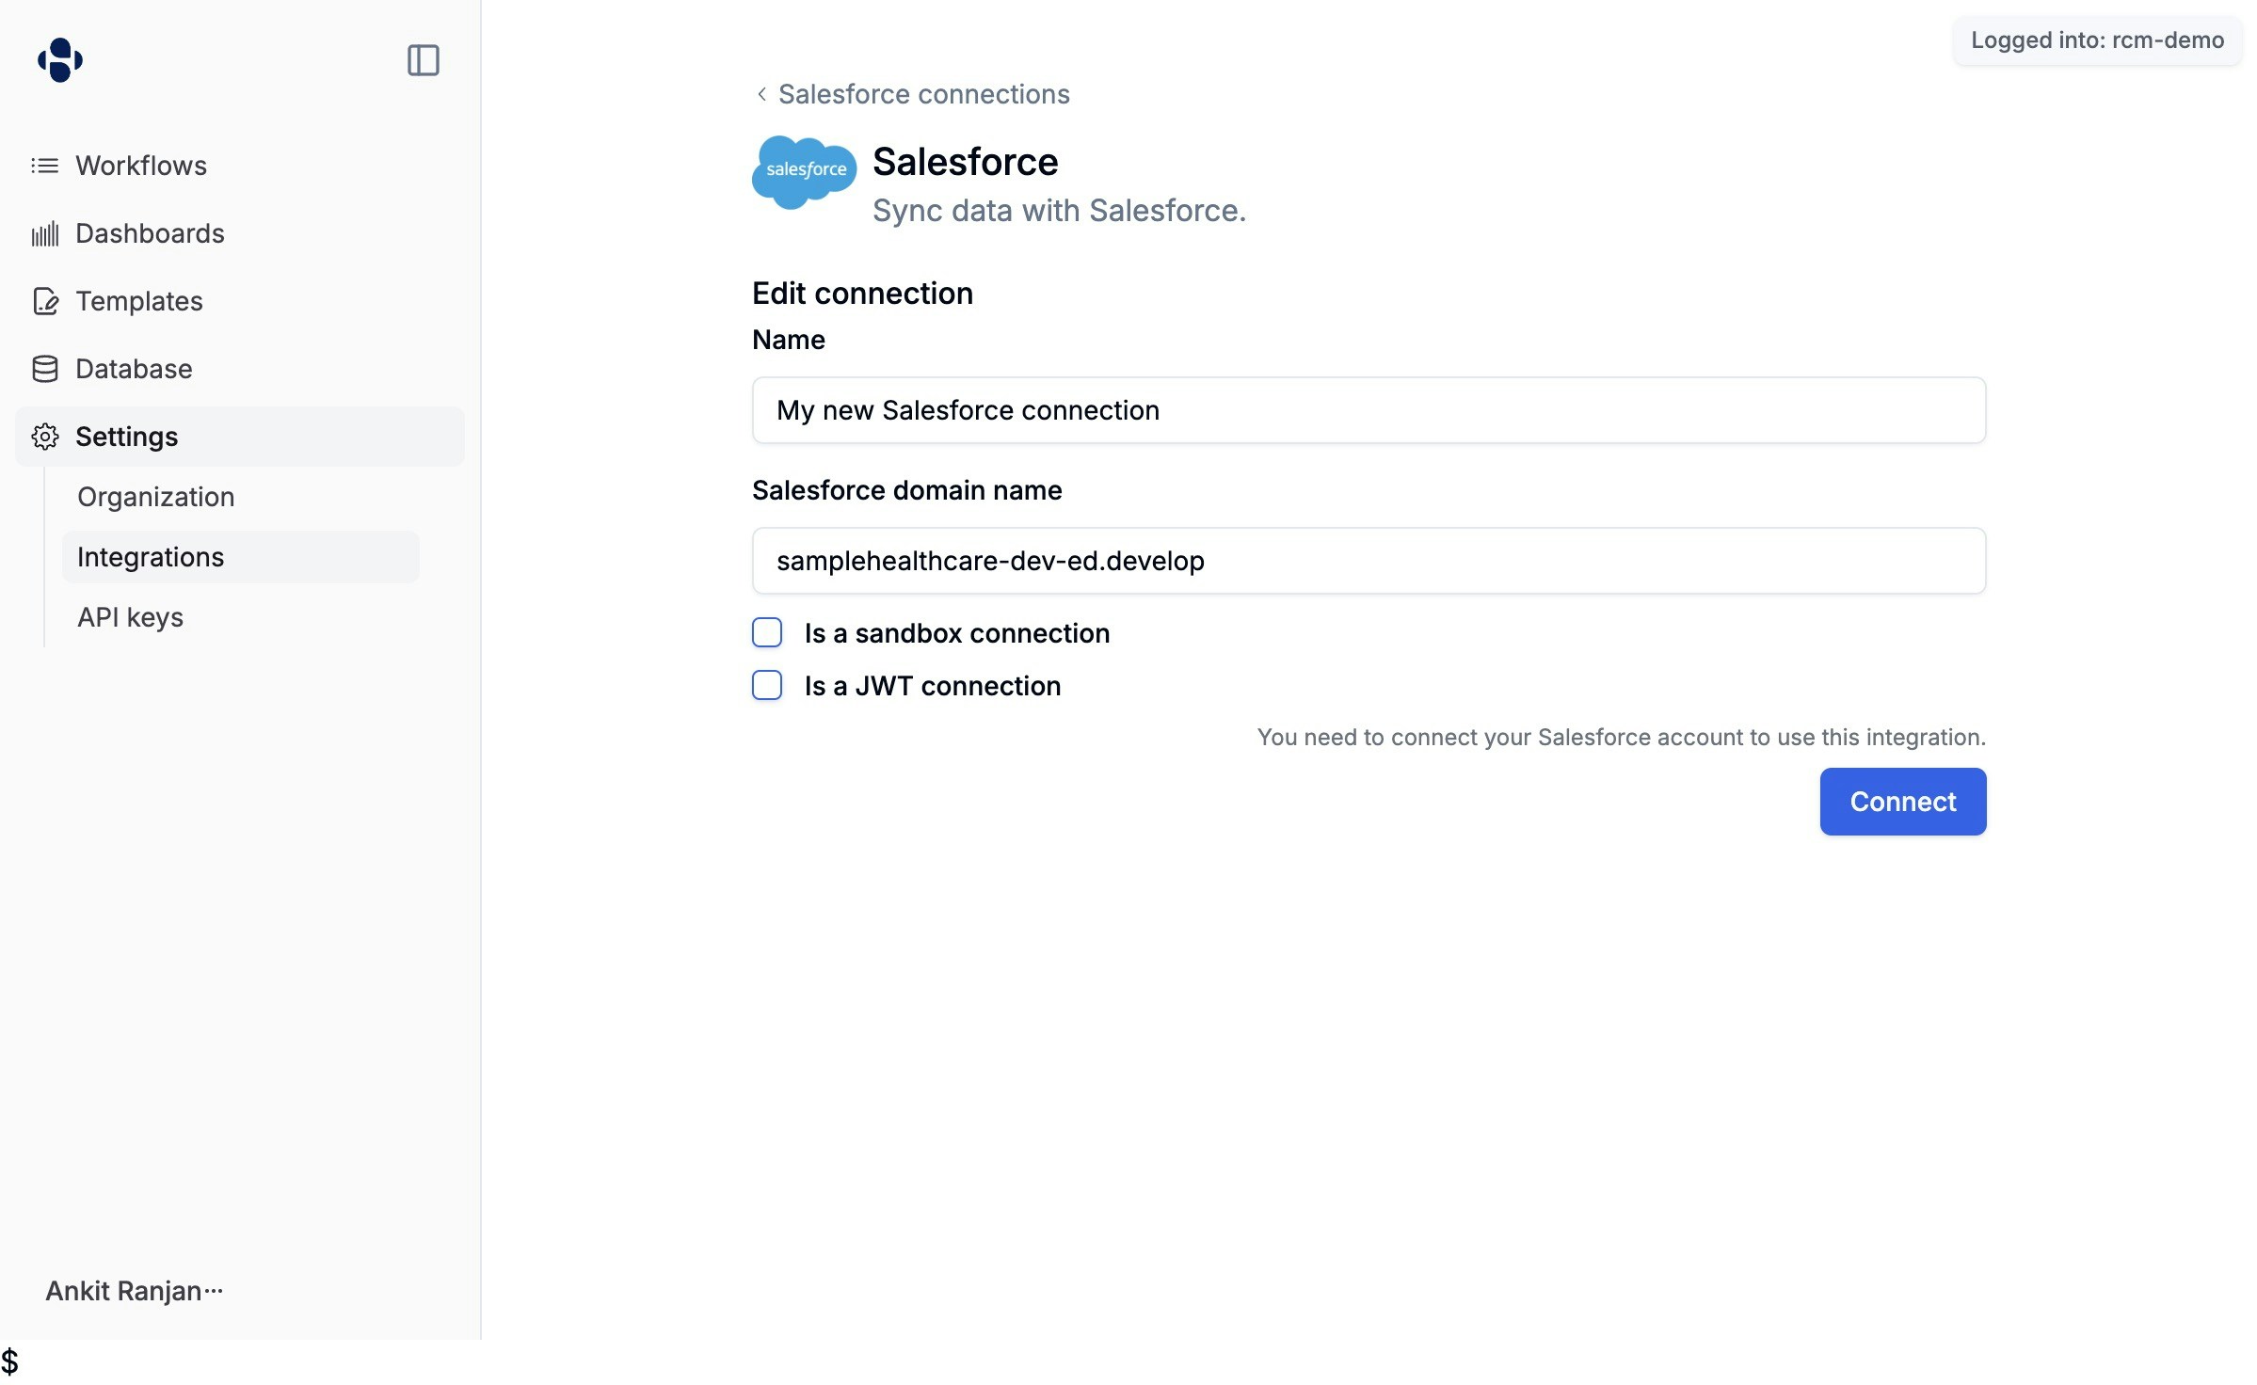Switch to the Organization settings section
Screen dimensions: 2257x1385
coord(155,496)
